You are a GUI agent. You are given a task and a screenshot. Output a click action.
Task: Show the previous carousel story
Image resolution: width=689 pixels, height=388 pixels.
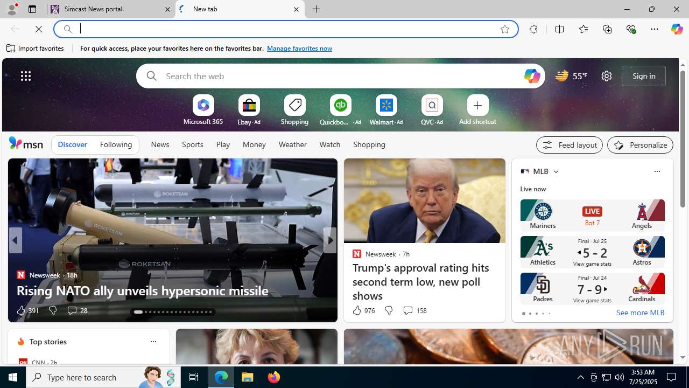click(15, 240)
